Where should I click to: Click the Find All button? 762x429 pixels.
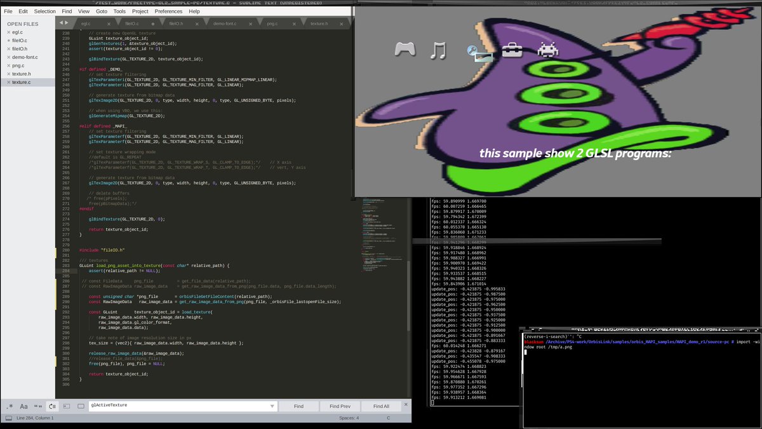point(381,406)
